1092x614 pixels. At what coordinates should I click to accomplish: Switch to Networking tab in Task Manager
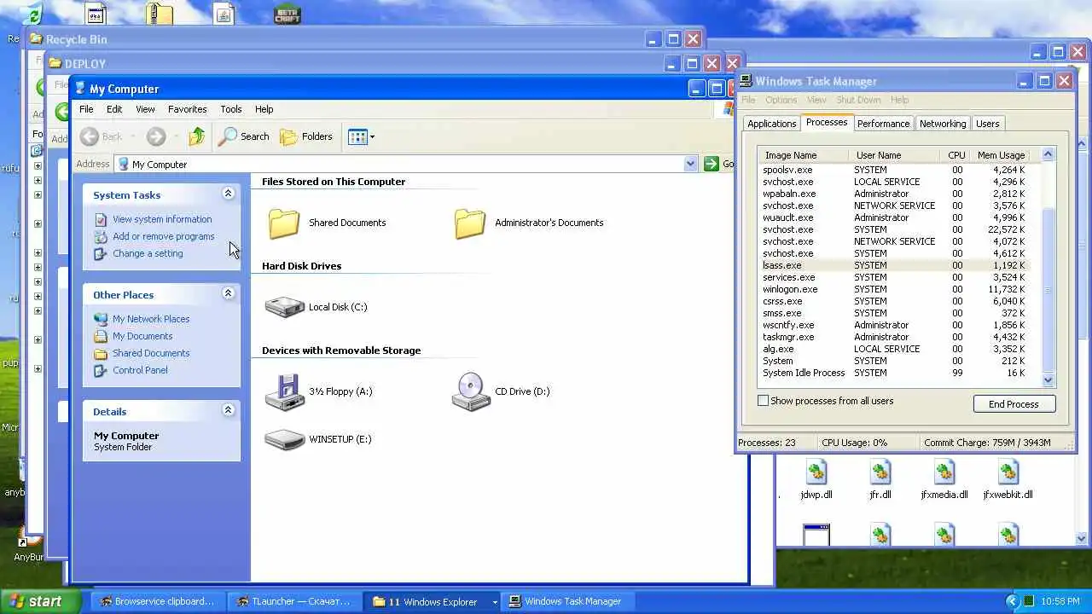(943, 124)
